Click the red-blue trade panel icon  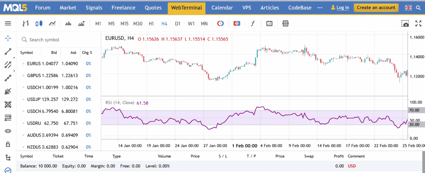(237, 23)
